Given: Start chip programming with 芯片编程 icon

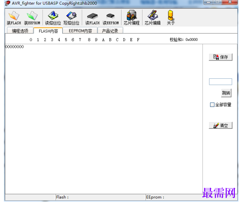Looking at the screenshot, I should (x=131, y=18).
